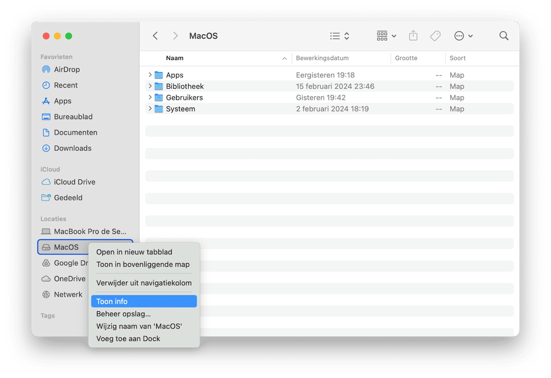
Task: Sort by the Grootte column header
Action: [x=406, y=58]
